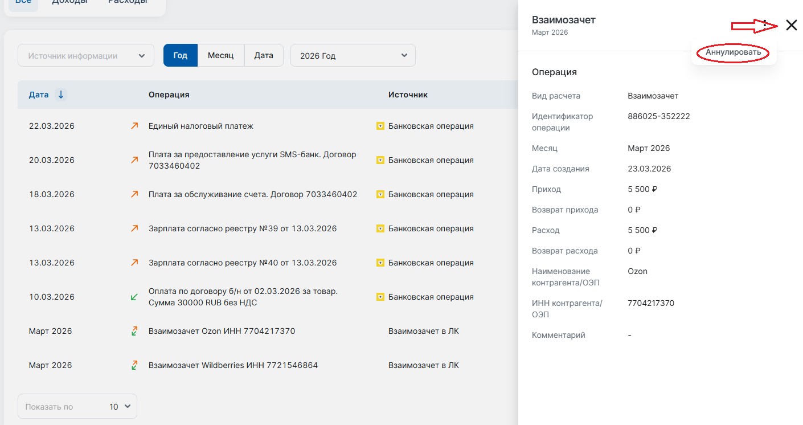This screenshot has height=425, width=803.
Task: Click offset arrows icon for Взаимозачет Ozon
Action: click(134, 331)
